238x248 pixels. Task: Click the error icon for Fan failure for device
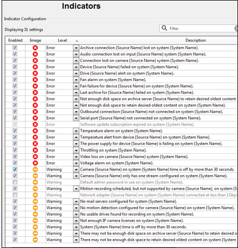(35, 86)
